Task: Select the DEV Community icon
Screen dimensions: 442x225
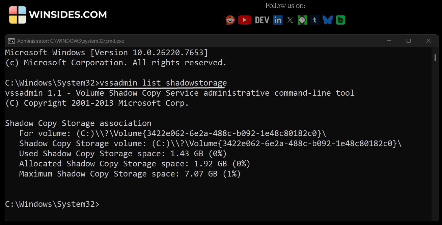Action: click(261, 20)
